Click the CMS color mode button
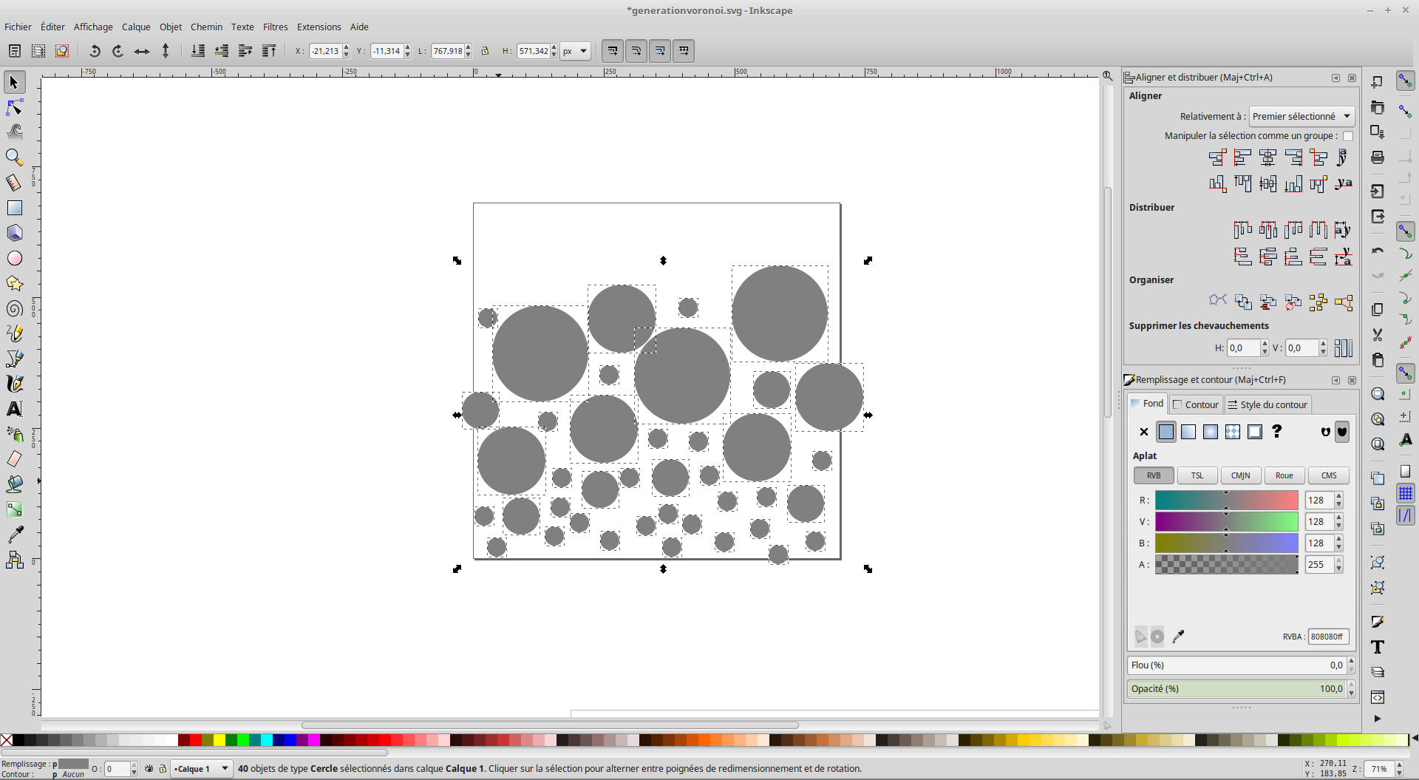The width and height of the screenshot is (1419, 780). coord(1329,475)
